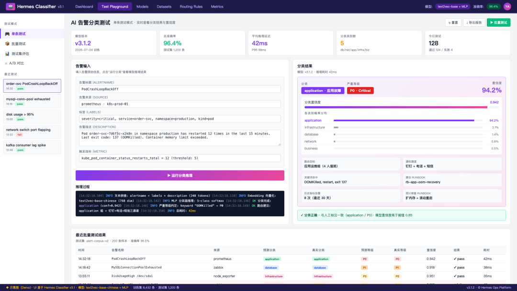
Task: Run the 运行分类推理 gradient button
Action: [180, 175]
